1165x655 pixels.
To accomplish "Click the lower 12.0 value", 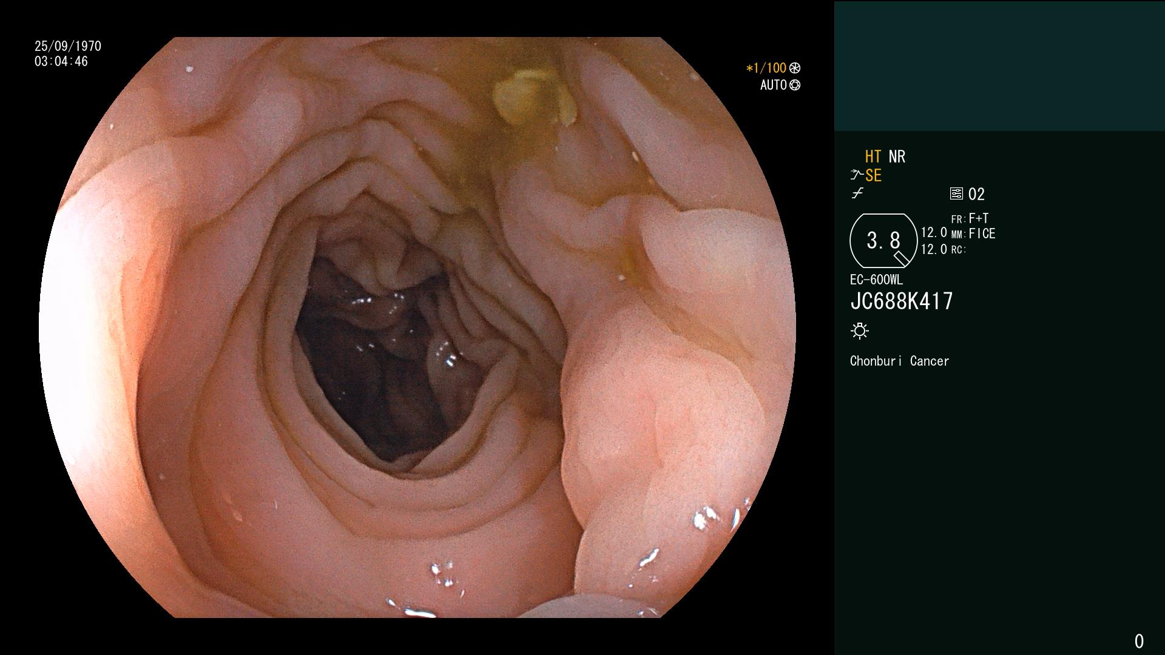I will click(934, 249).
